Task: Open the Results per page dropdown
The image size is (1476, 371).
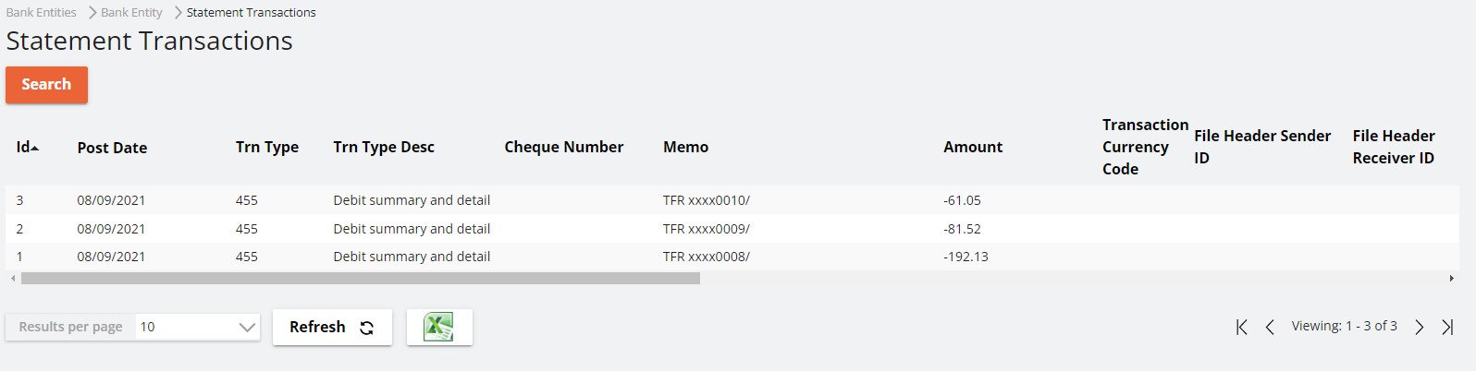Action: coord(197,327)
